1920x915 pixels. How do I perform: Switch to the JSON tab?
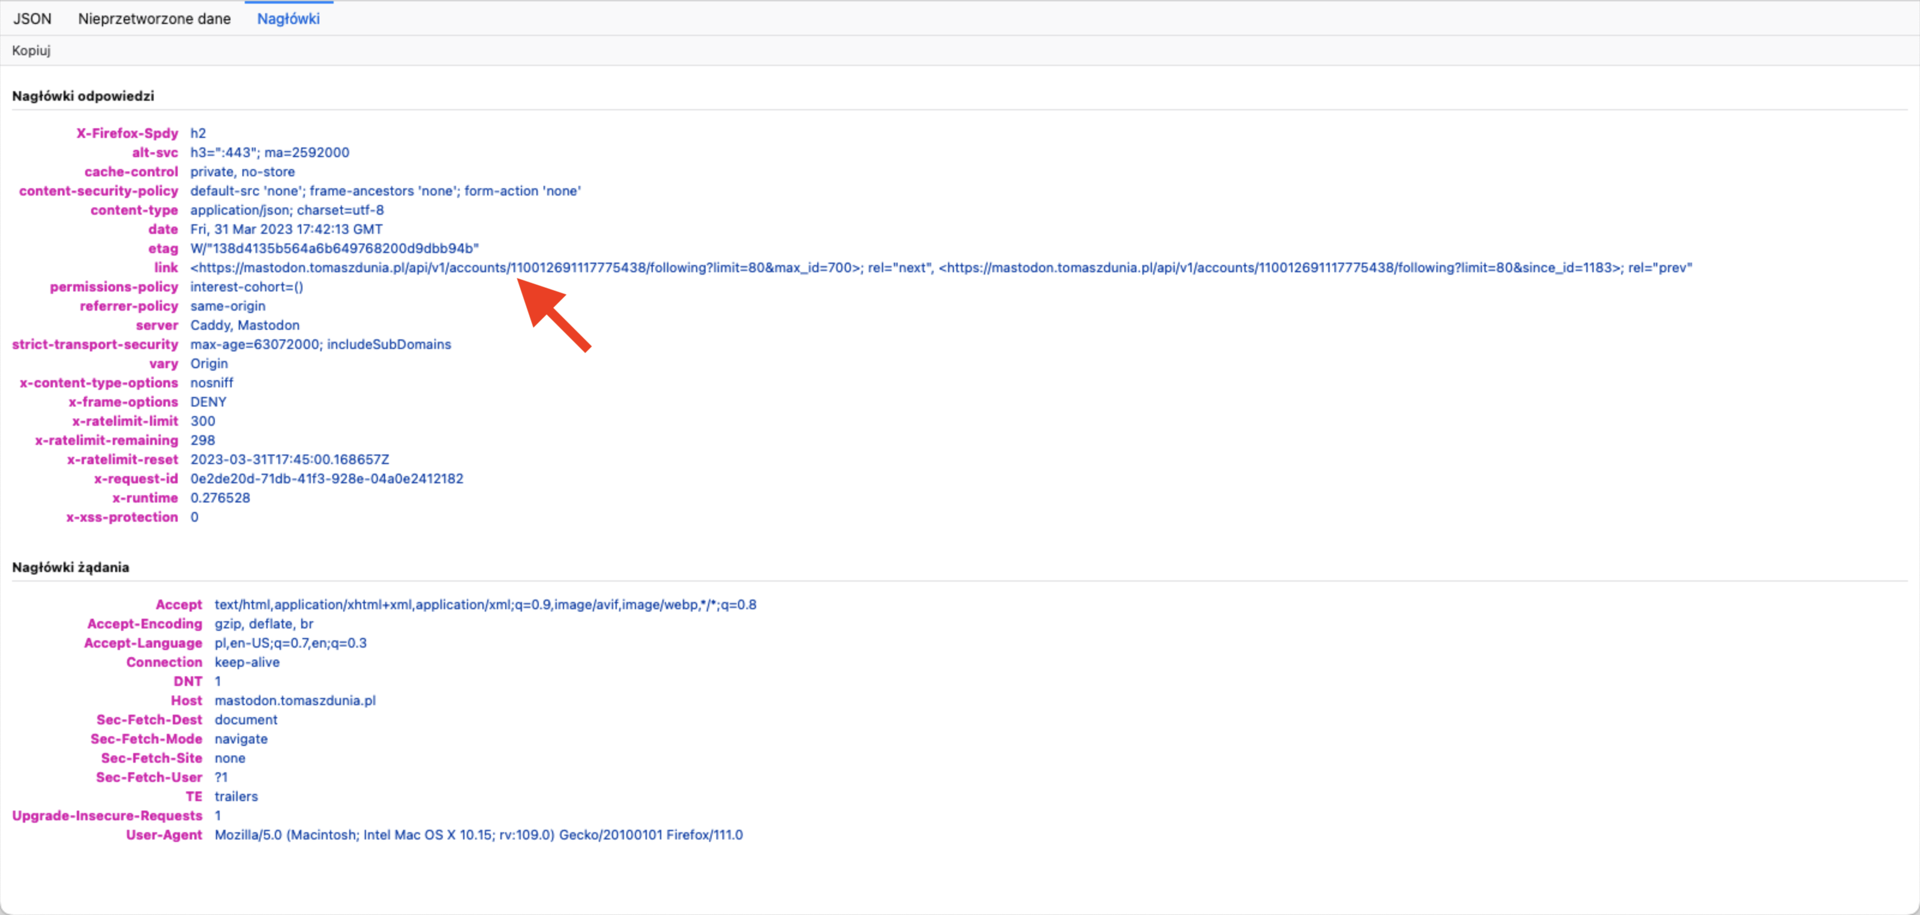tap(32, 19)
